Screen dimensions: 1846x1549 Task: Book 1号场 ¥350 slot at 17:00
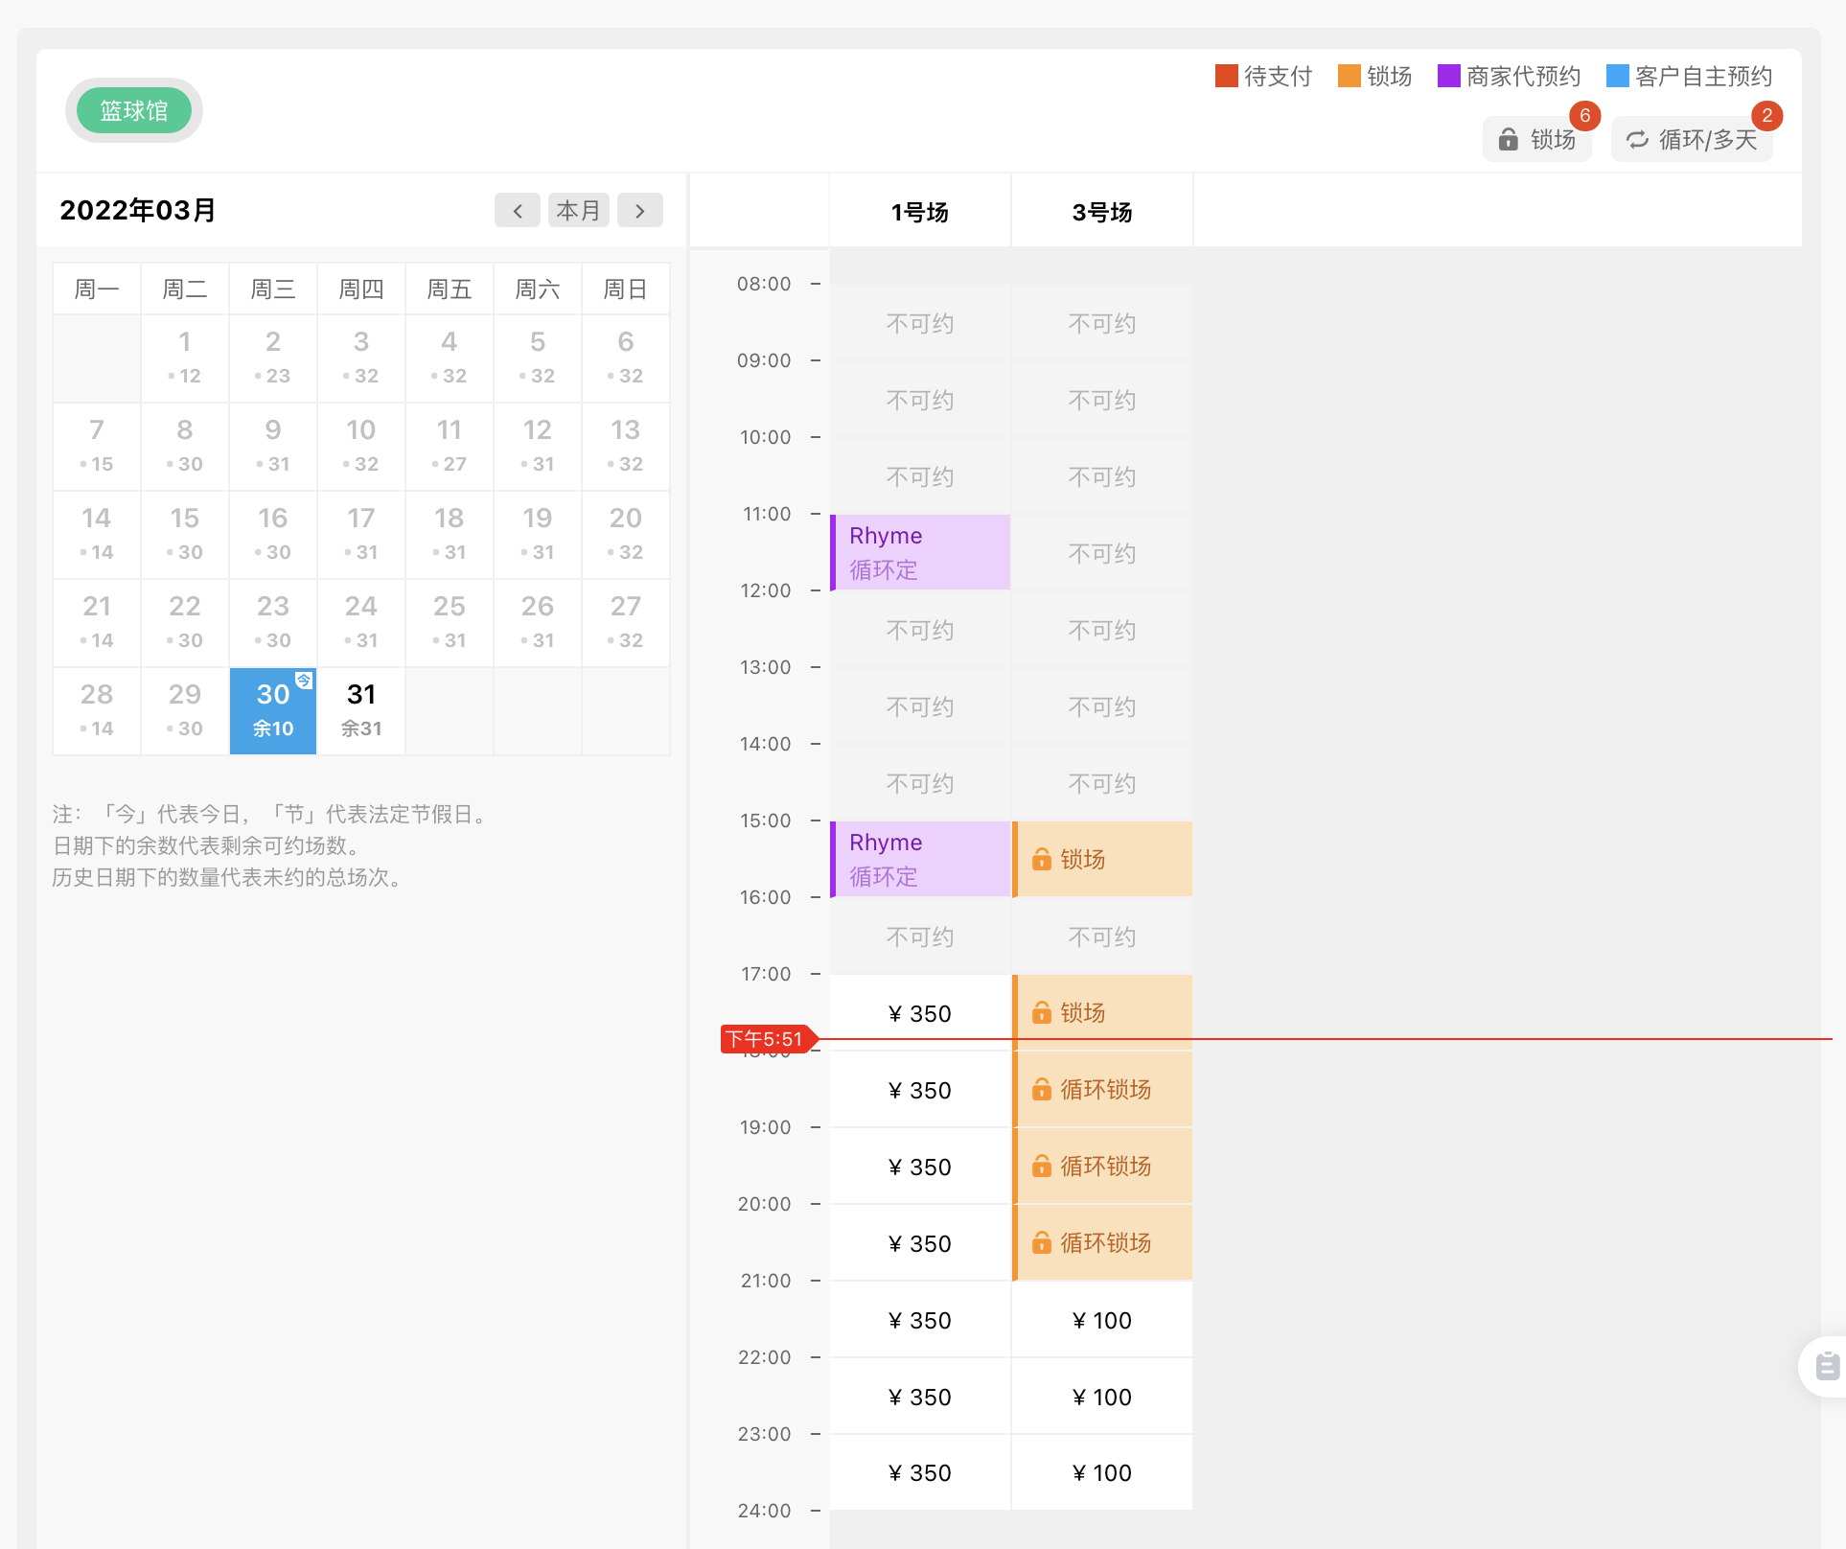920,1013
